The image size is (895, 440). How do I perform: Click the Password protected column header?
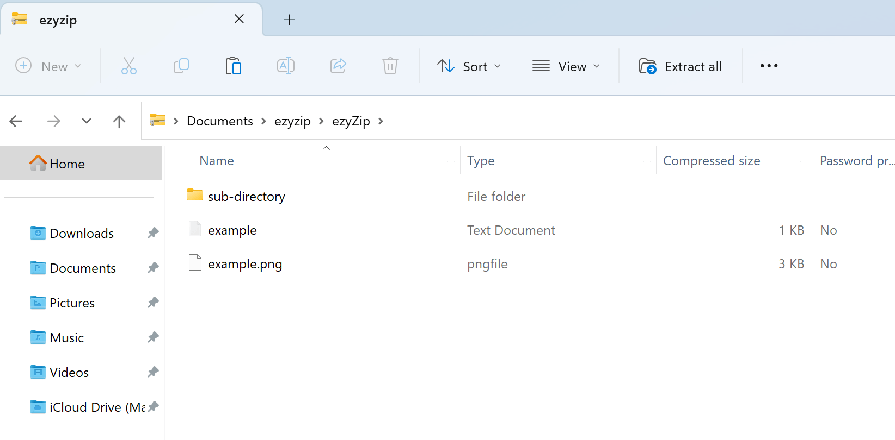[857, 161]
